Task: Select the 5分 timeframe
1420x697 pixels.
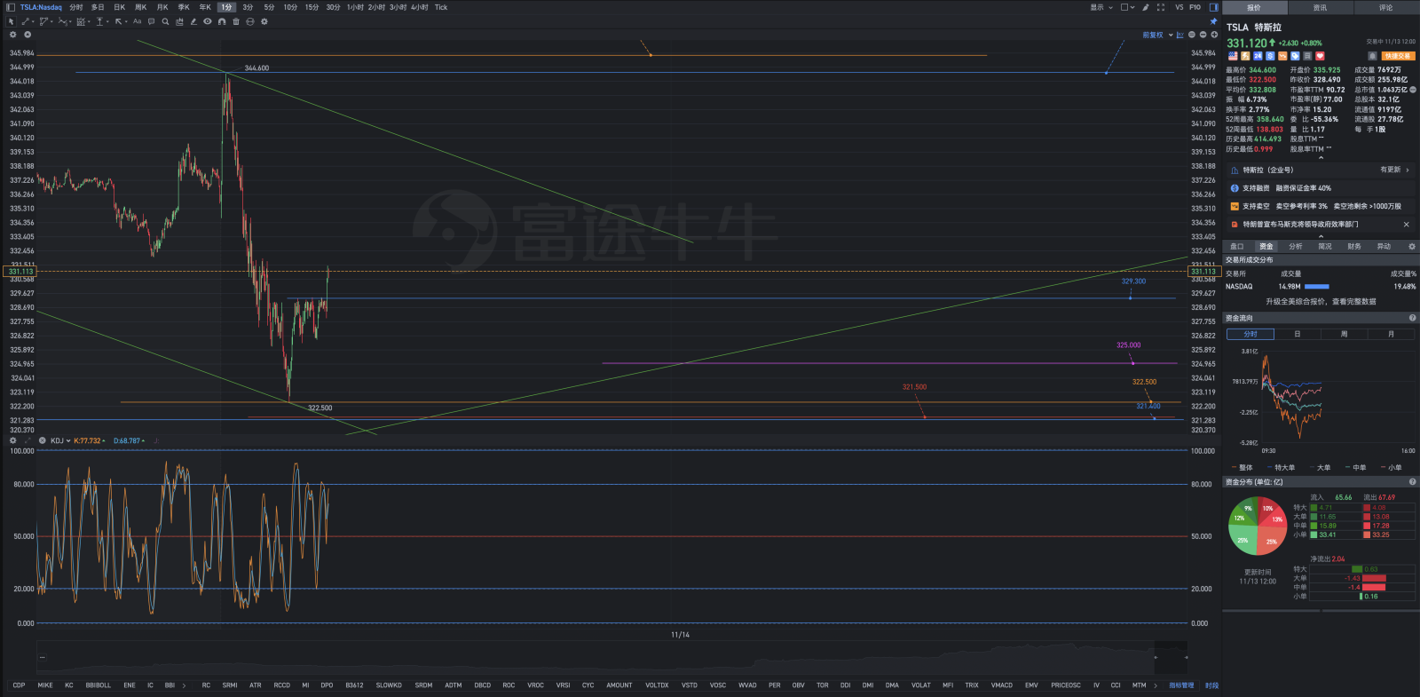Action: [269, 7]
